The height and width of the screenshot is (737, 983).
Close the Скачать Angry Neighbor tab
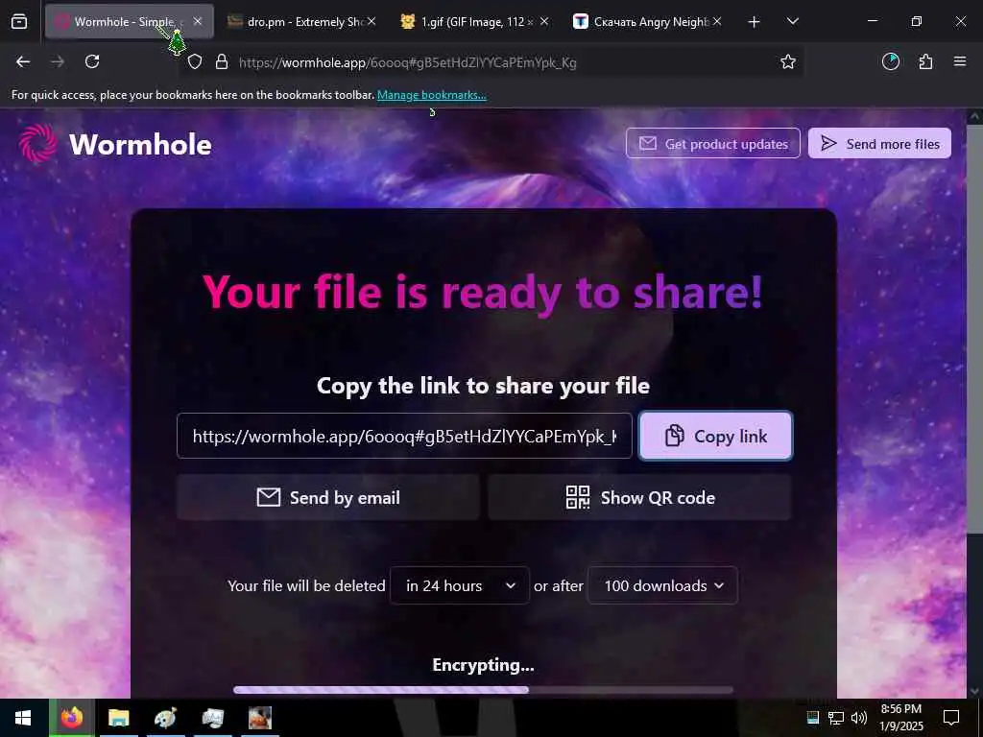pyautogui.click(x=716, y=21)
